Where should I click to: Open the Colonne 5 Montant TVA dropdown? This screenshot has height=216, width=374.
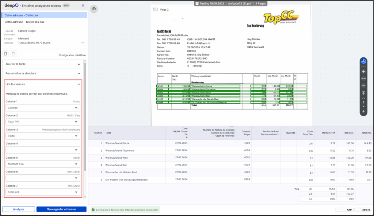pos(43,164)
